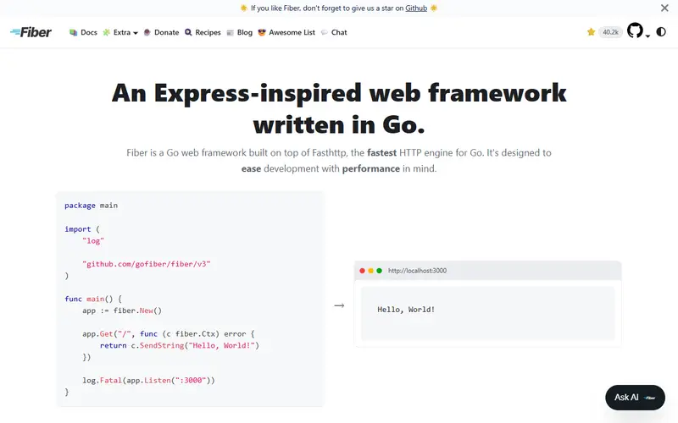Open the Docs navigation item

click(x=83, y=32)
